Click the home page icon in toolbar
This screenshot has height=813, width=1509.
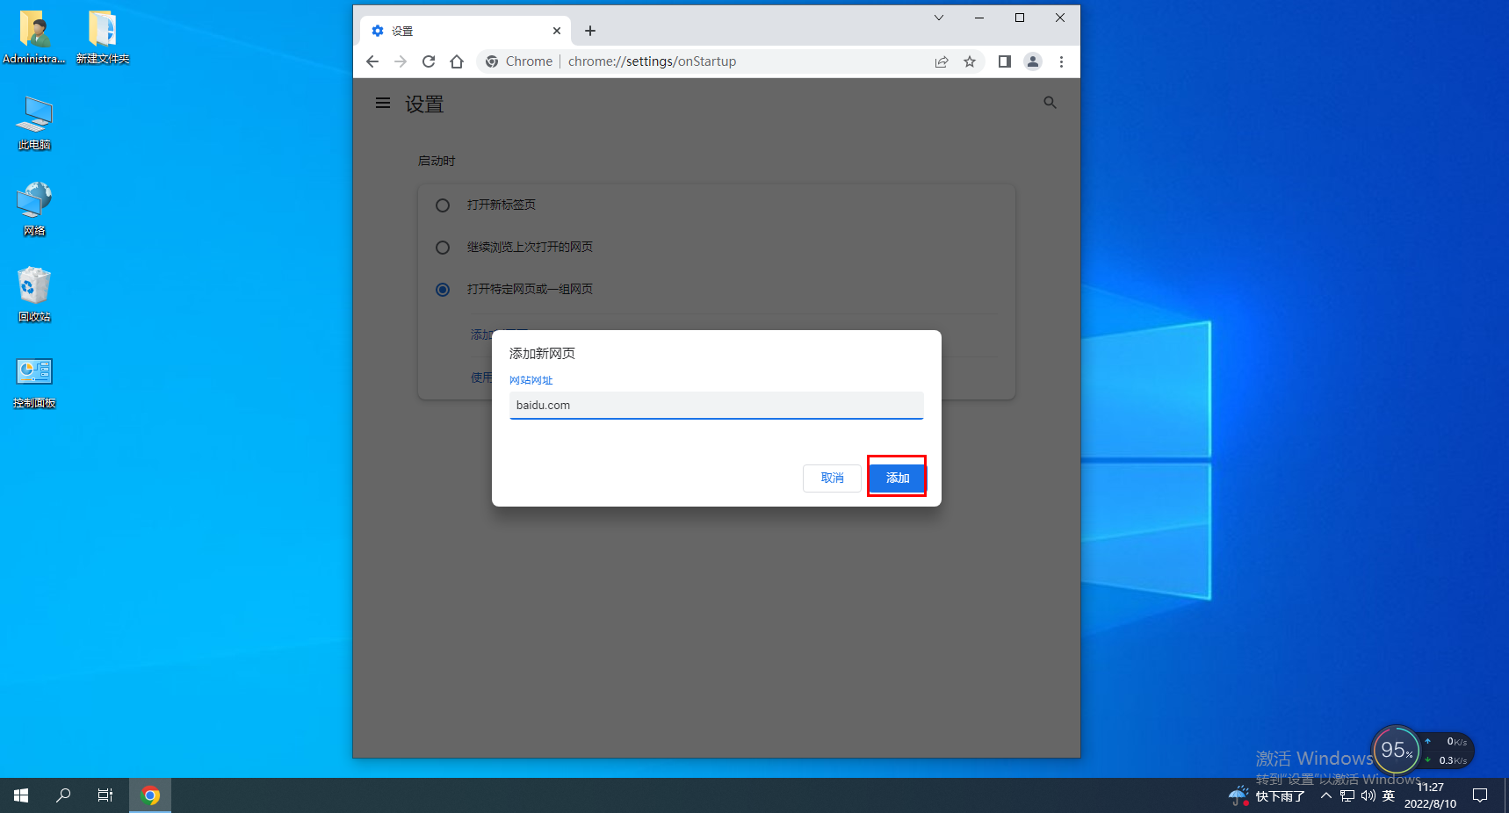click(457, 61)
